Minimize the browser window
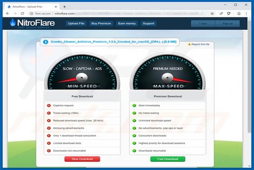 [225, 5]
